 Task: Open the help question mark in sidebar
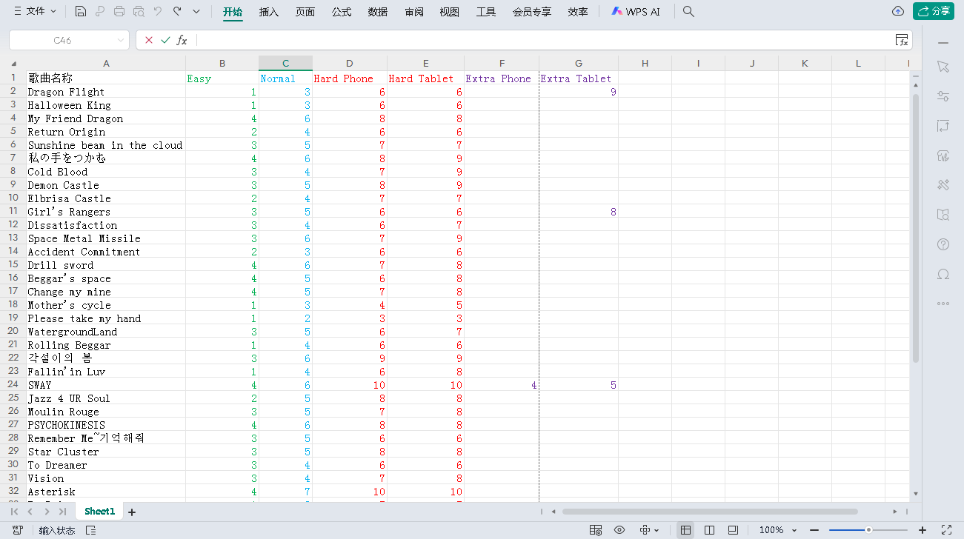(x=943, y=244)
